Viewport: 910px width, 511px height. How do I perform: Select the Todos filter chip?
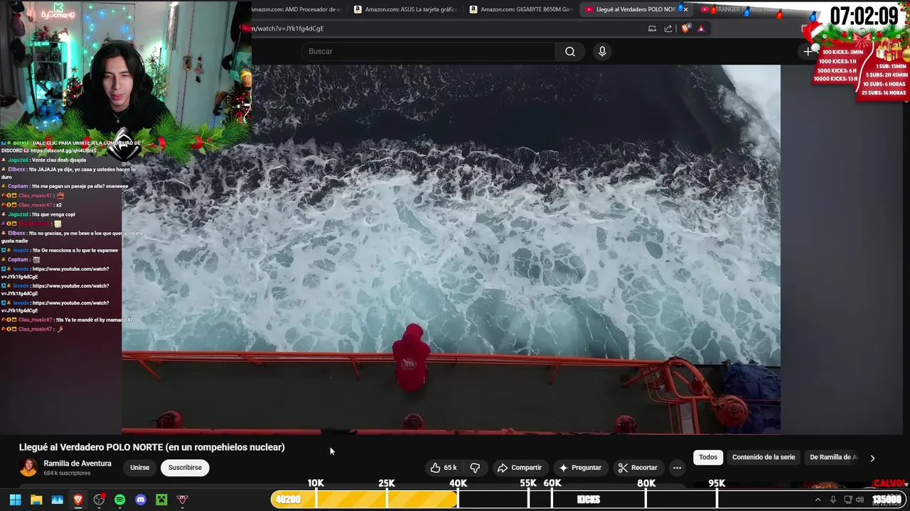[x=708, y=457]
